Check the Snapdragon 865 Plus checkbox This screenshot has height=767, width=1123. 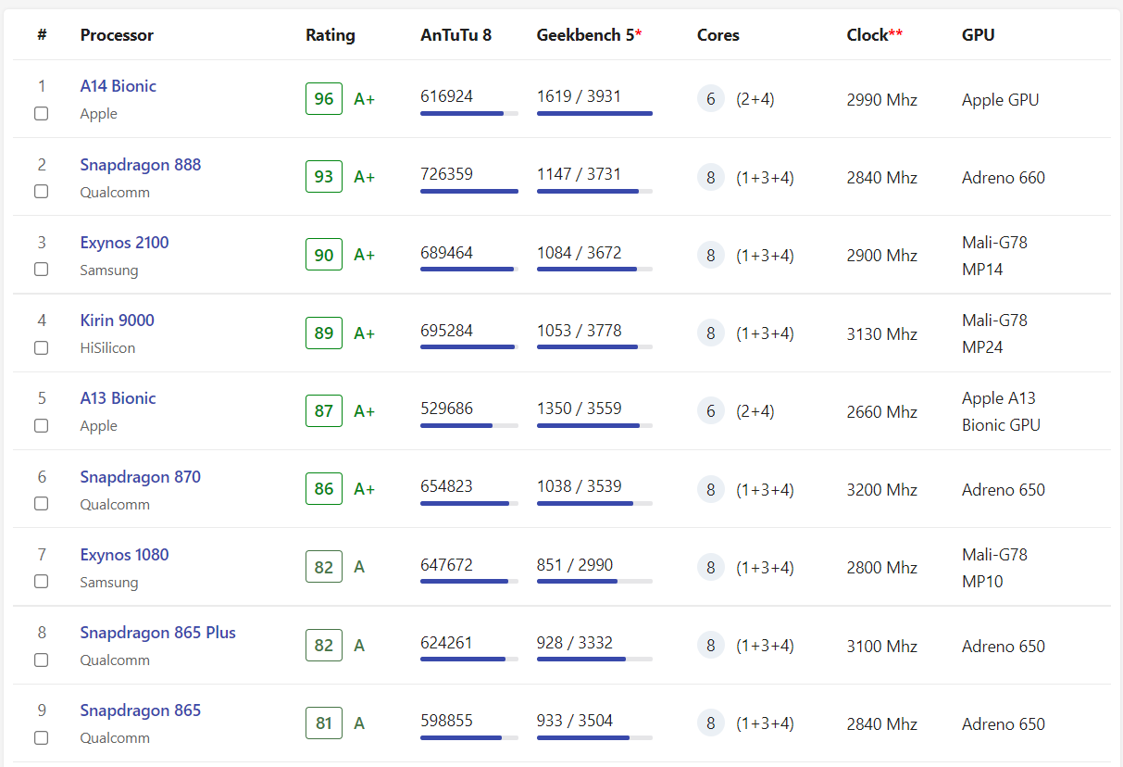41,660
